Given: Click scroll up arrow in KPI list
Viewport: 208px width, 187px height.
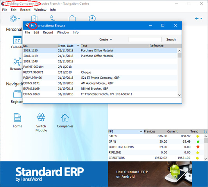Looking at the screenshot, I should 206,136.
